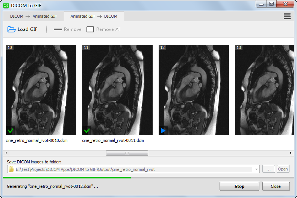Click the Load GIF folder icon
The width and height of the screenshot is (297, 198).
[11, 29]
